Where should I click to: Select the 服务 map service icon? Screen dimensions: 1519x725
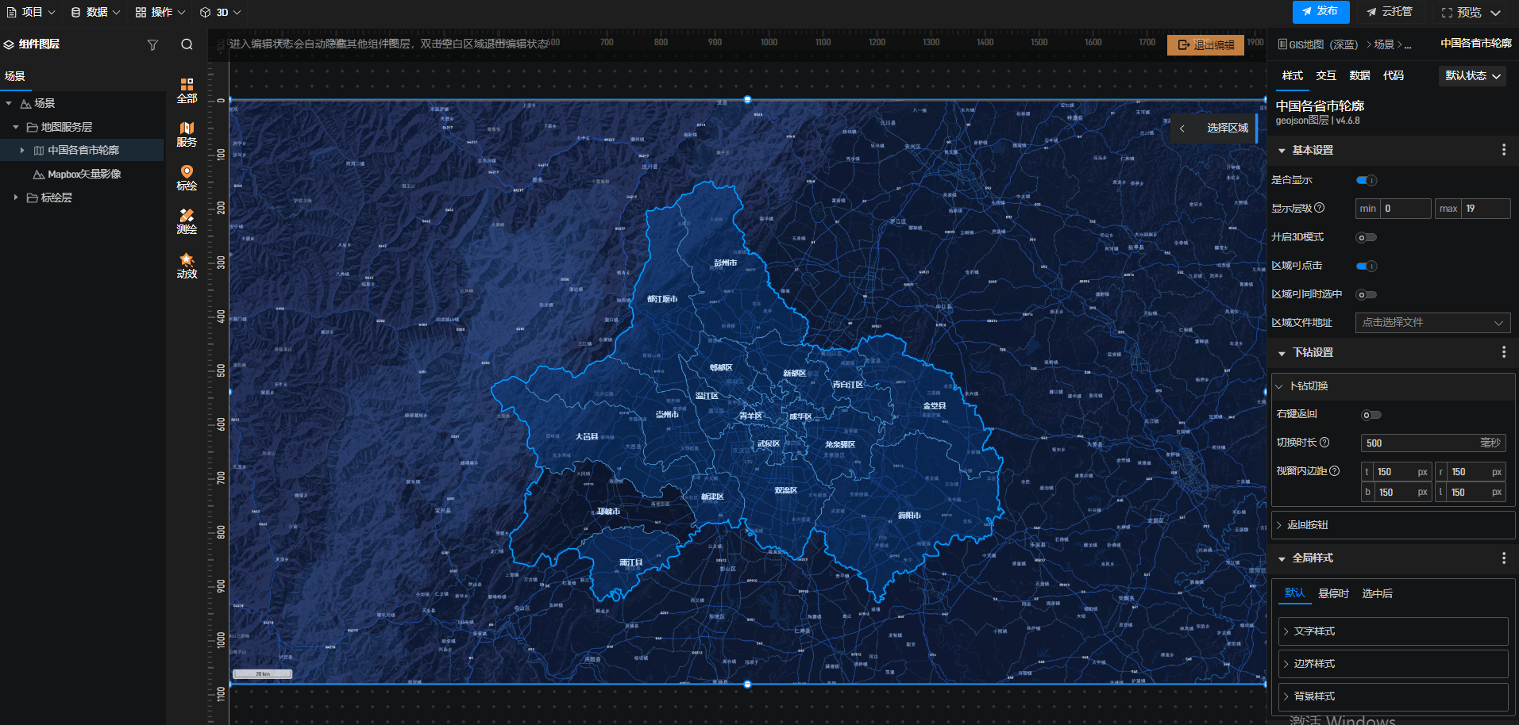click(x=187, y=134)
